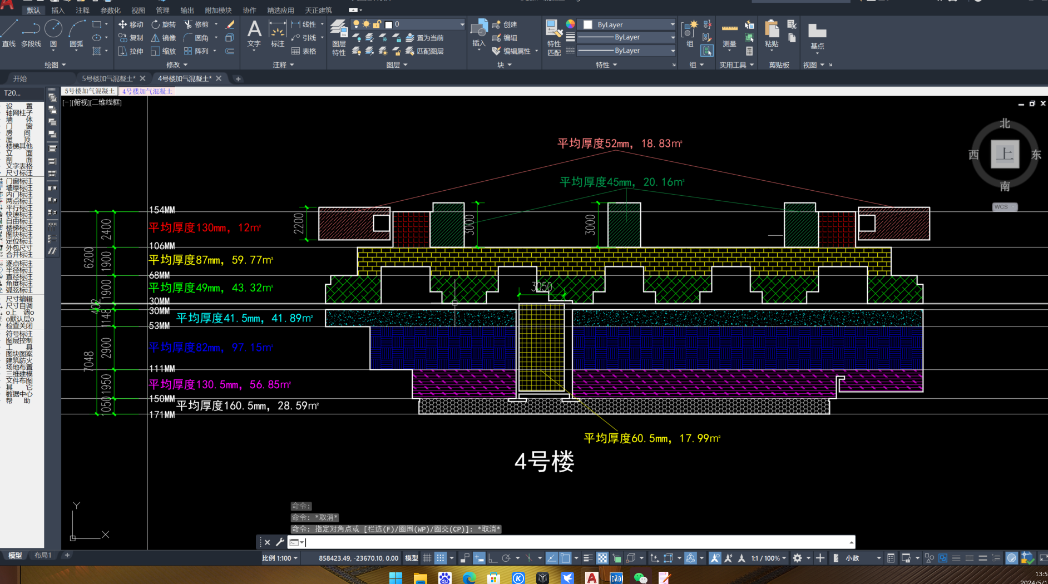1048x584 pixels.
Task: Toggle ortho mode in status bar
Action: [492, 558]
